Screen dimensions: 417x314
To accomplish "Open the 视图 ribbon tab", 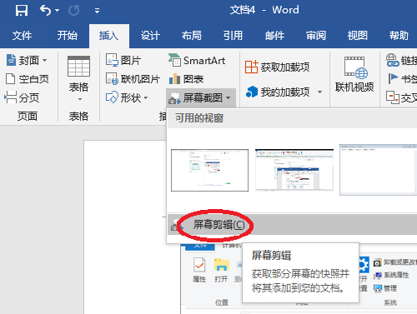I will 358,36.
